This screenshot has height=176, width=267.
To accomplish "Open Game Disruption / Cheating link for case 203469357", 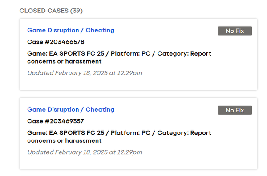I will click(x=71, y=109).
